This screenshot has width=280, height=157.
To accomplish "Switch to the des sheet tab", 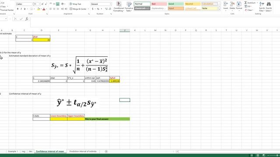I will [31, 151].
